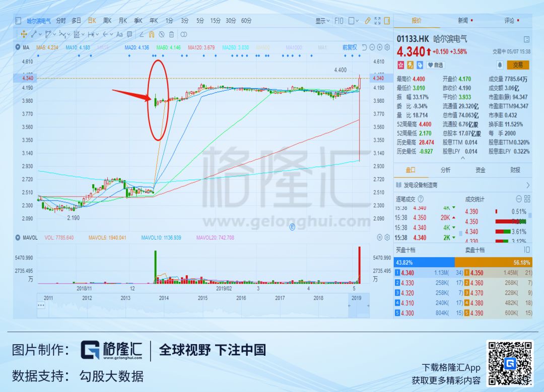544x392 pixels.
Task: Switch to 分时 intraday chart
Action: click(x=61, y=21)
